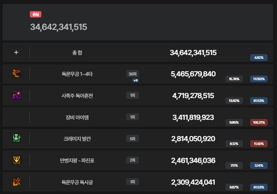Click the 36회 hit count badge
The image size is (277, 194).
point(133,74)
